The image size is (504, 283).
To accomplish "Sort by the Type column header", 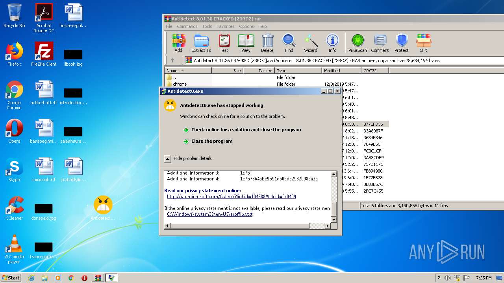I will click(x=298, y=71).
